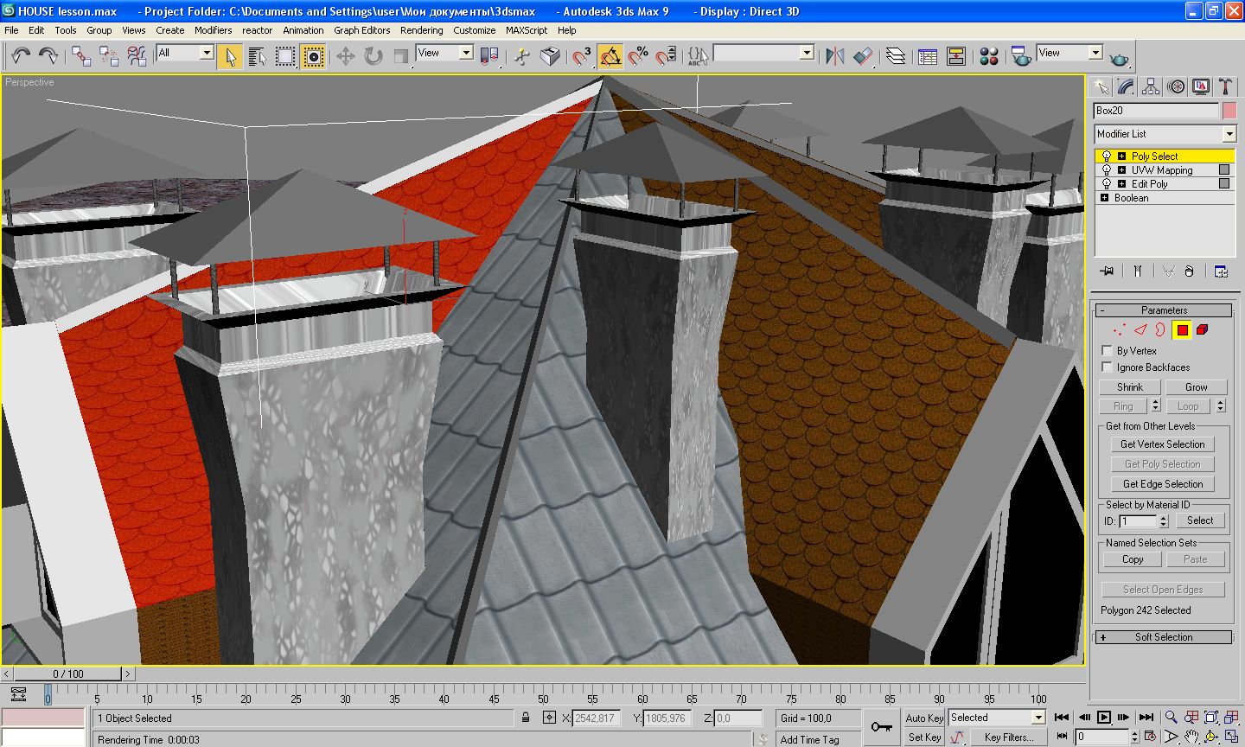Viewport: 1245px width, 747px height.
Task: Activate Select and Rotate tool
Action: [373, 56]
